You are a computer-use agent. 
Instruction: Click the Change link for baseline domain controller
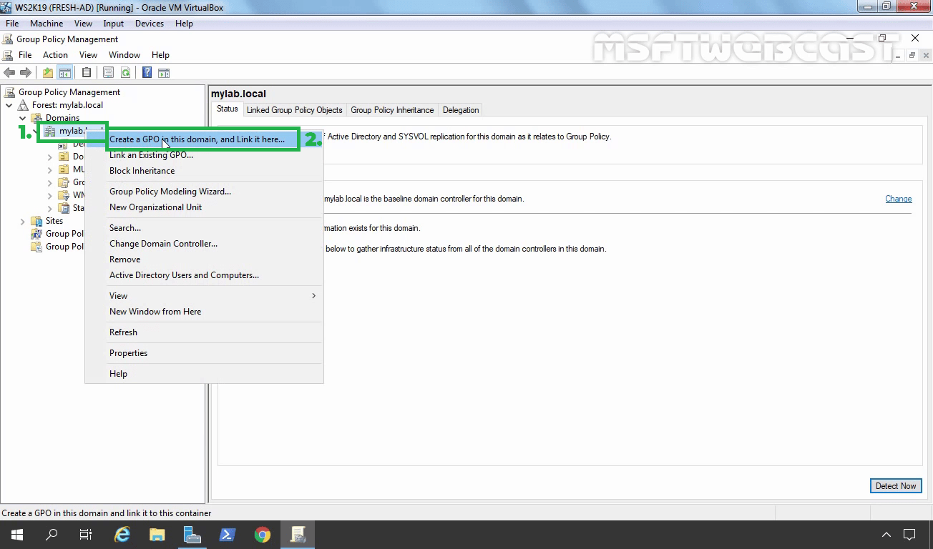tap(898, 199)
